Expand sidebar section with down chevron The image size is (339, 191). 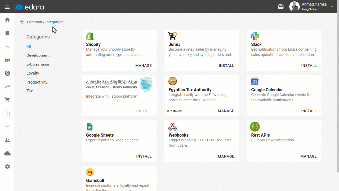tap(7, 127)
